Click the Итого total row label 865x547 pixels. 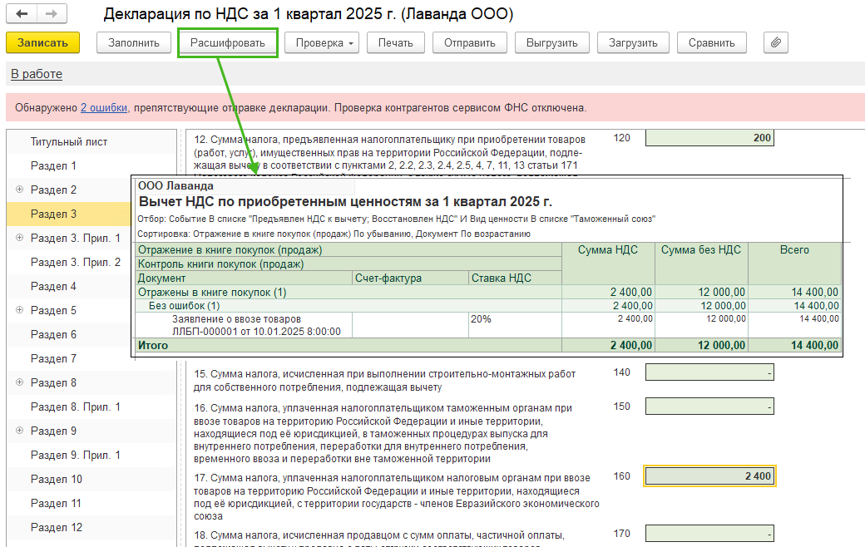point(153,345)
